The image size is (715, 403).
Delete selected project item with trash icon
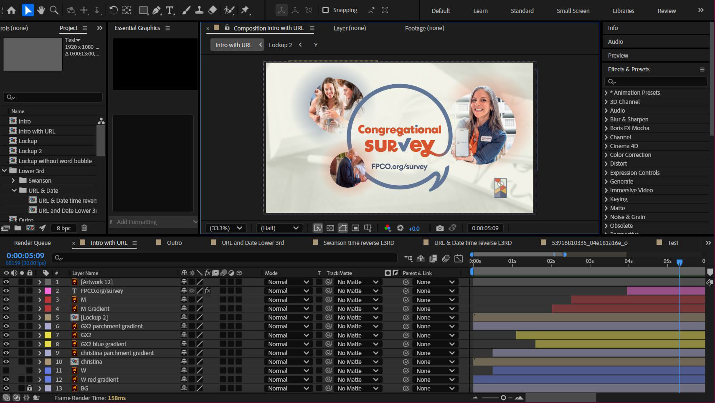point(84,228)
